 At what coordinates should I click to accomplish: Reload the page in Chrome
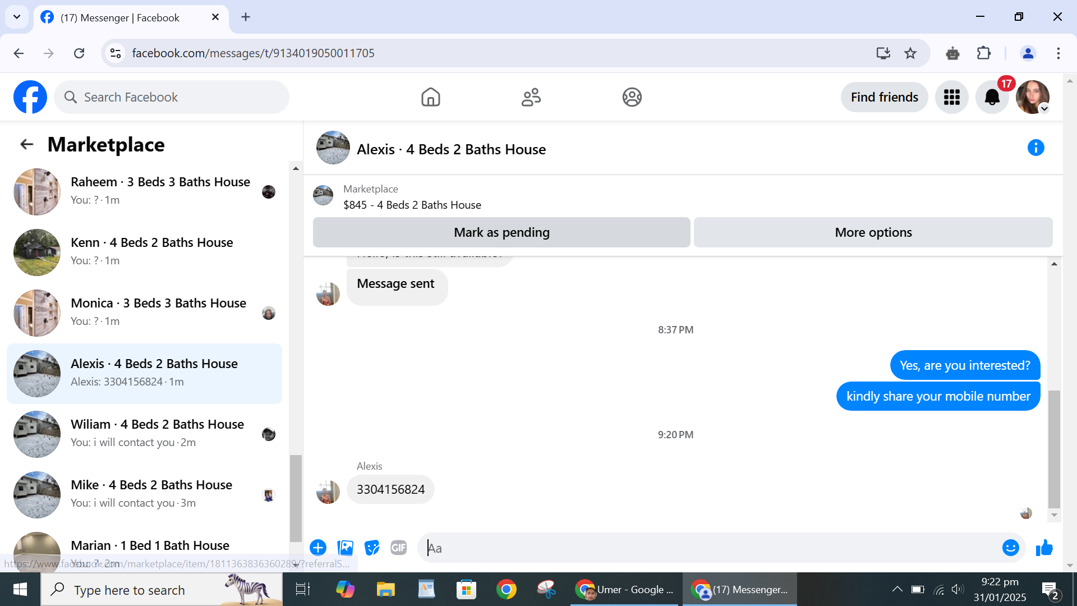(x=79, y=53)
